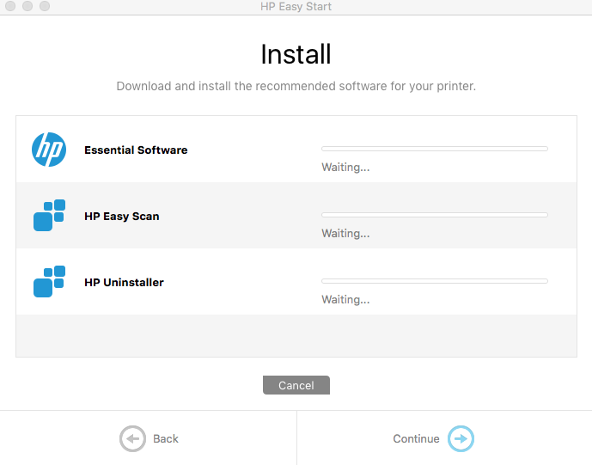The height and width of the screenshot is (465, 592).
Task: Click the HP Easy Start window title
Action: click(x=296, y=6)
